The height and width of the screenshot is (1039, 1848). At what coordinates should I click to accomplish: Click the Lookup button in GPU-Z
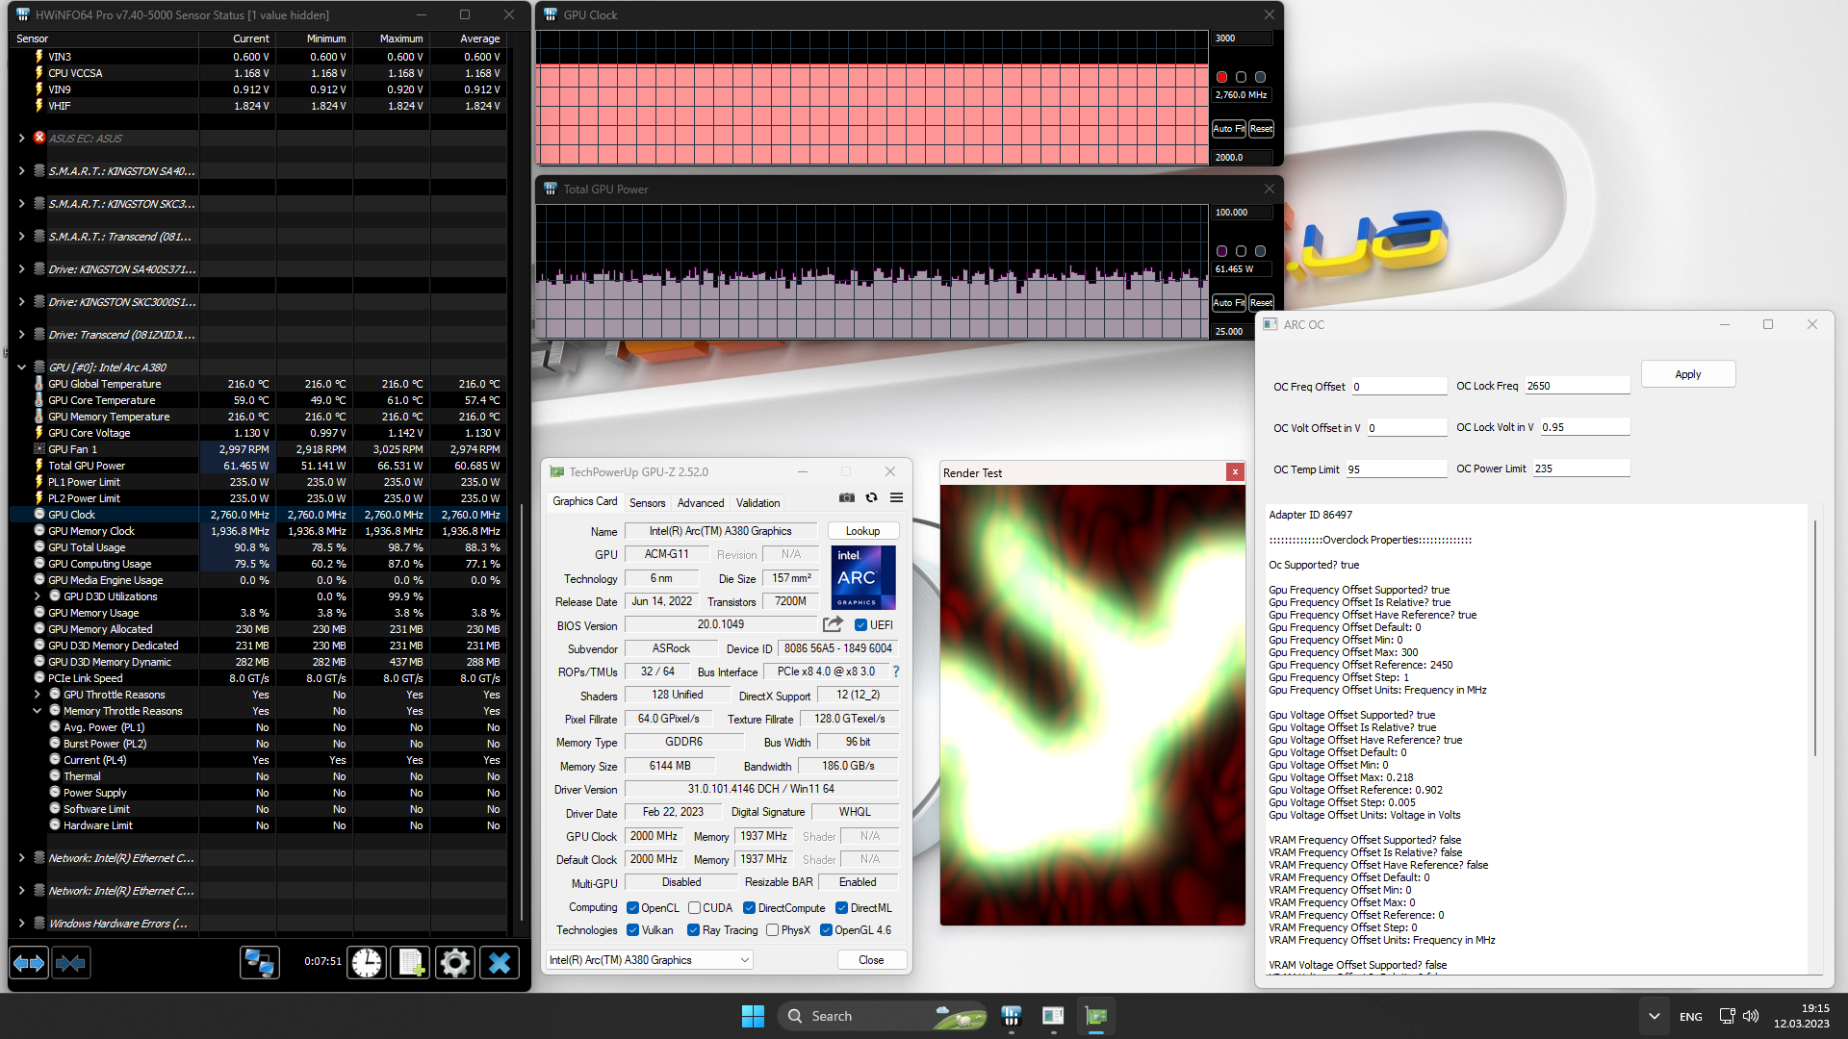coord(862,531)
